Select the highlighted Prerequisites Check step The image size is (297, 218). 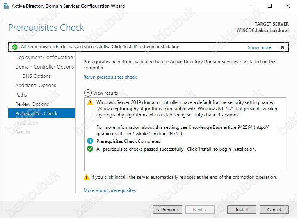pos(41,113)
